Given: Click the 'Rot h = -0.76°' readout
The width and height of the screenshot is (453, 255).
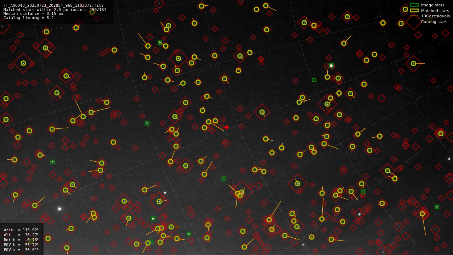Looking at the screenshot, I should click(x=21, y=240).
